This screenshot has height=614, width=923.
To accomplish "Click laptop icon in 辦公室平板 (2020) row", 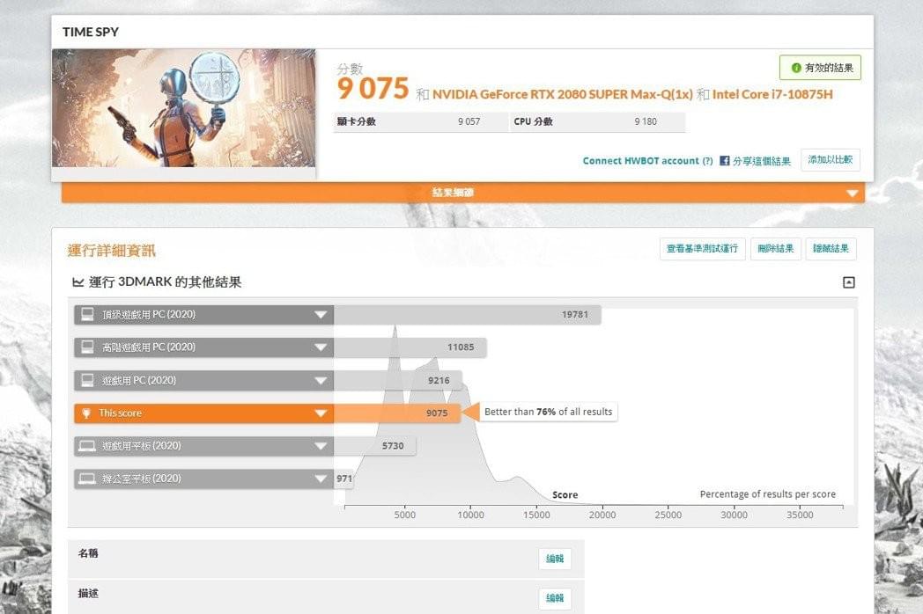I will 87,479.
